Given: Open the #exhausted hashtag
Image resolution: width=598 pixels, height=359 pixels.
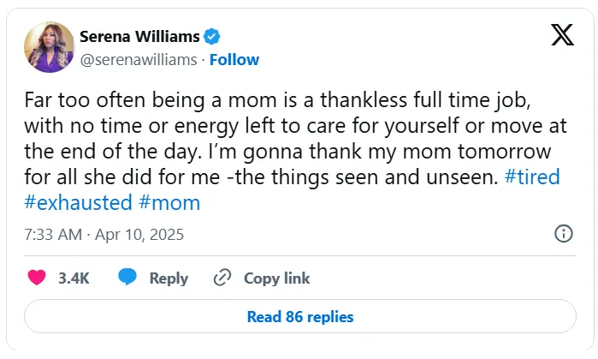Looking at the screenshot, I should (x=78, y=202).
